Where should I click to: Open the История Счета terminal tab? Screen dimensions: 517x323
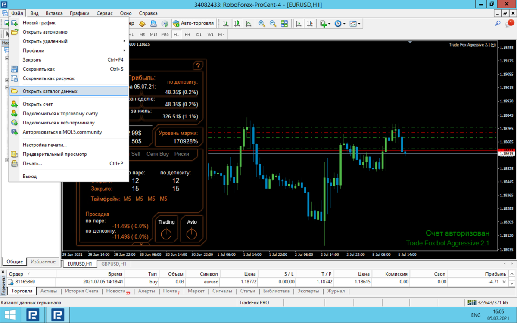pos(82,291)
